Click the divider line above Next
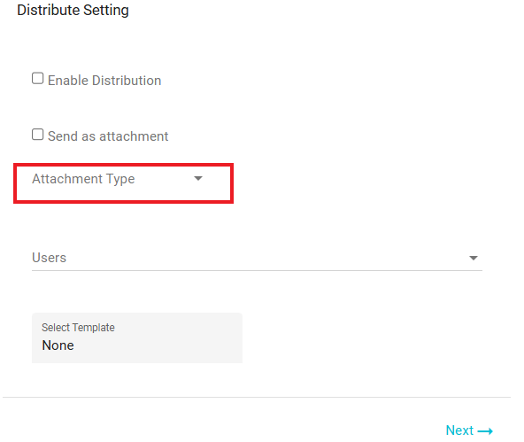Screen dimensions: 524x442 [257, 397]
